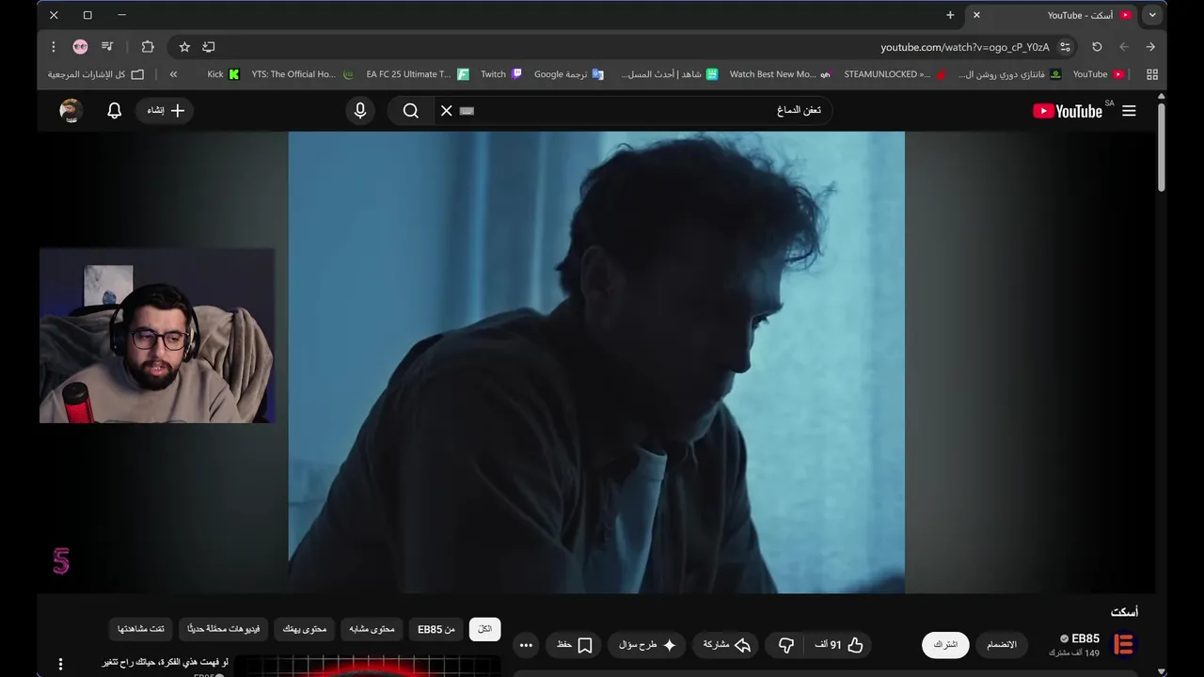
Task: Open the شاهد bookmark
Action: click(670, 74)
